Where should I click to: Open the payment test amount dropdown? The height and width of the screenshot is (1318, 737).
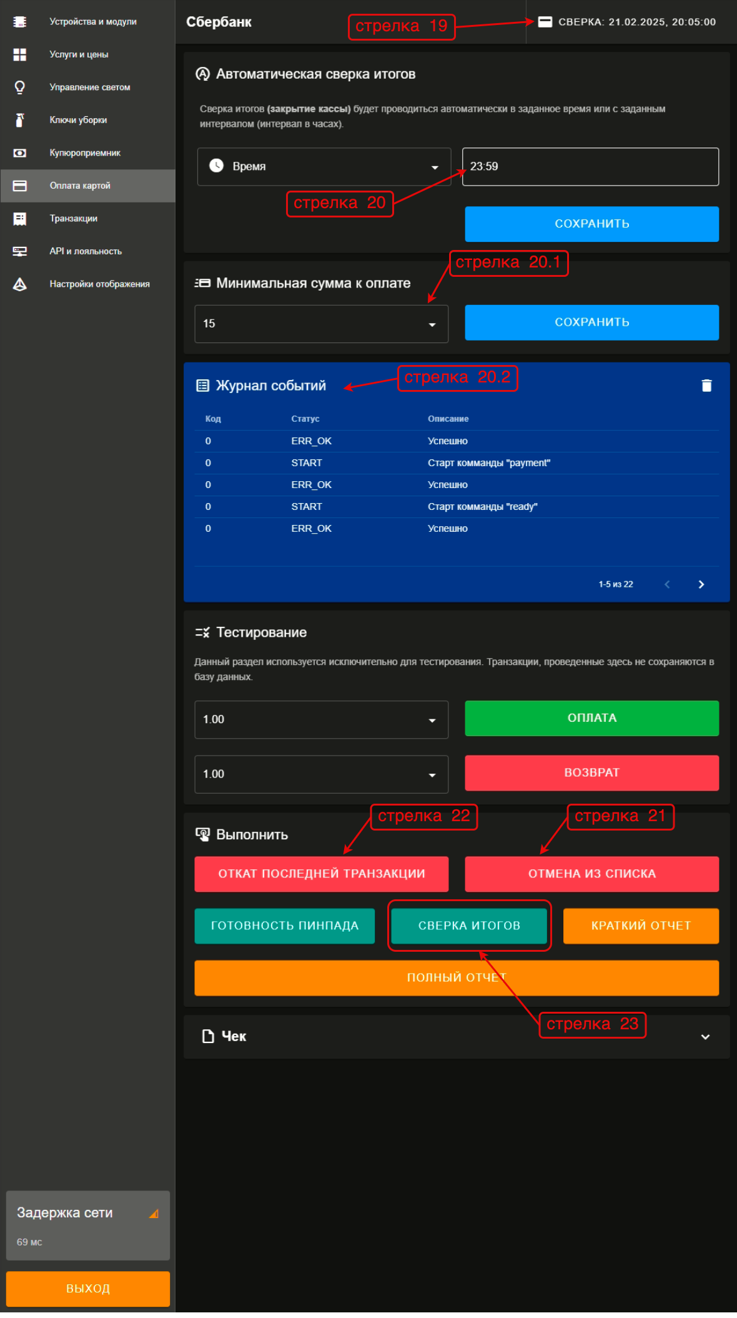[x=322, y=720]
